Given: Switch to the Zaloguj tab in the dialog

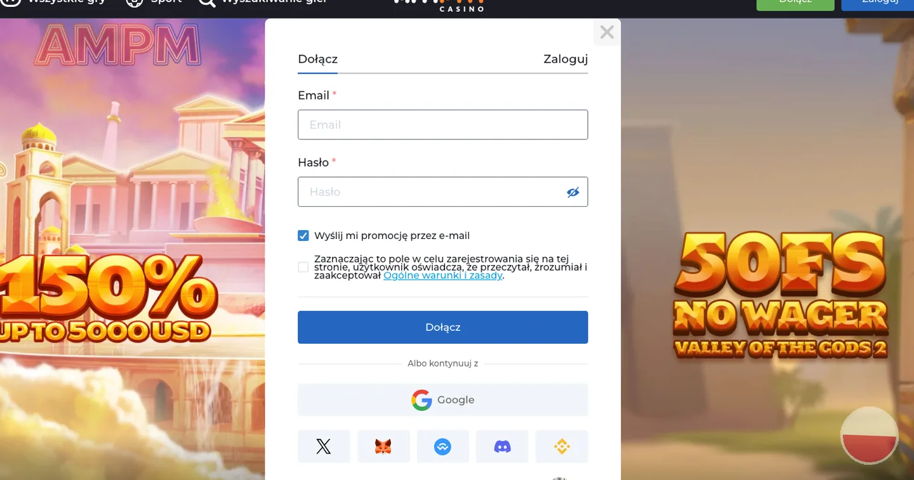Looking at the screenshot, I should click(566, 59).
